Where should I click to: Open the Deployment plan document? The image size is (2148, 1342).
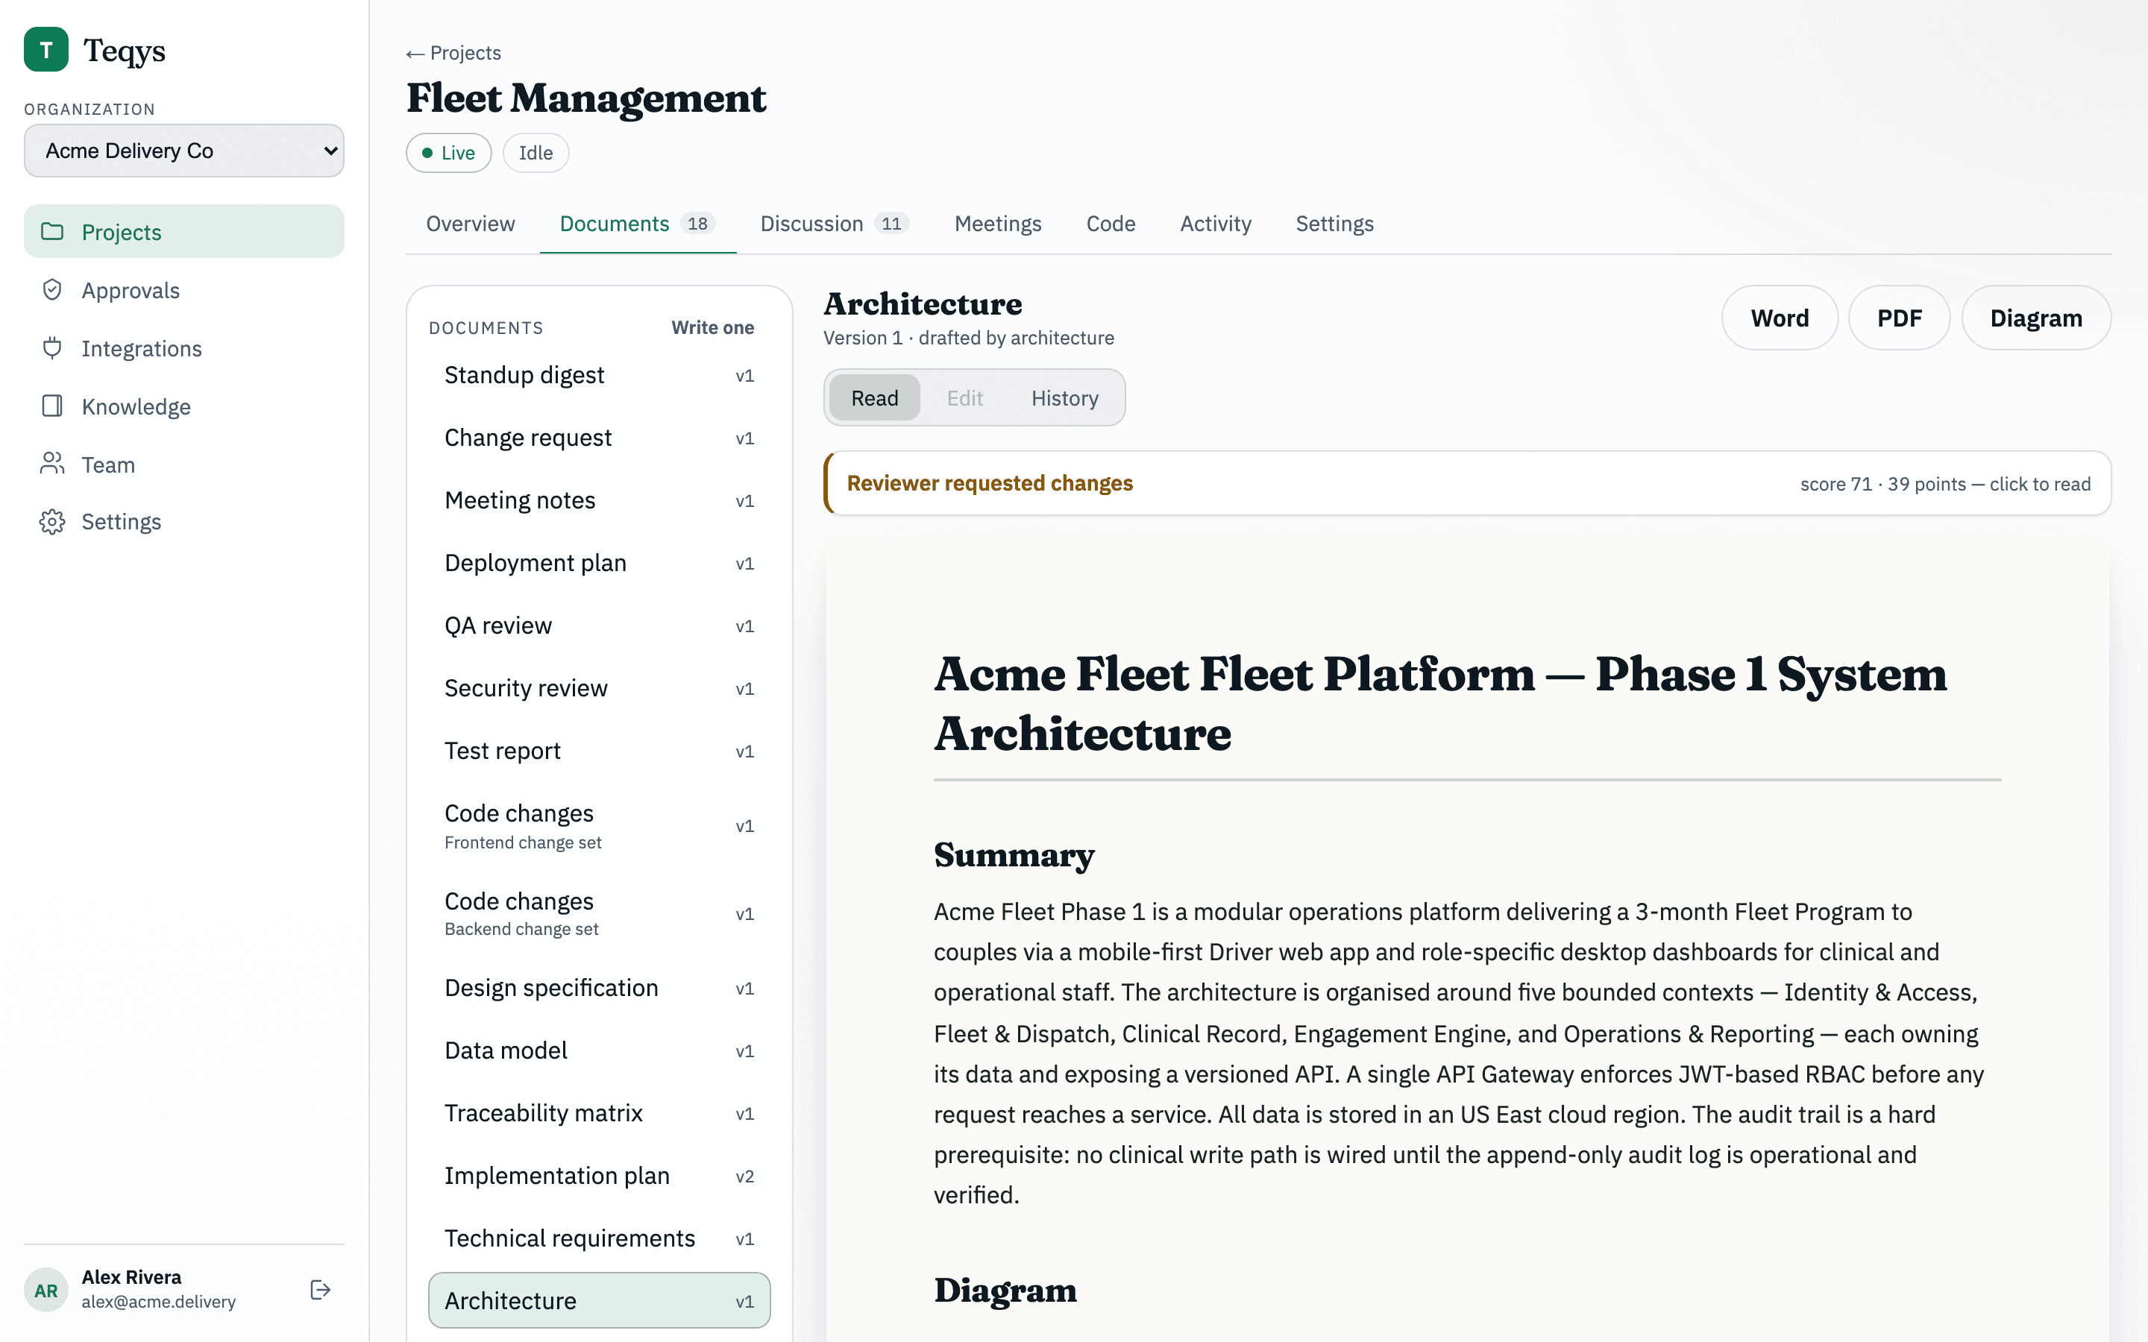click(599, 563)
